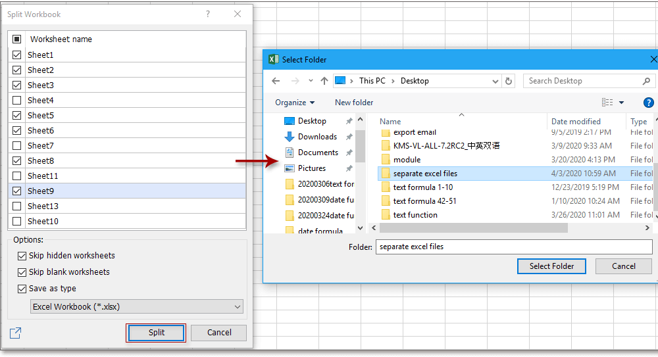Image resolution: width=658 pixels, height=357 pixels.
Task: Click folder icon of KMS-VL-ALL-7.2RC2
Action: point(386,145)
